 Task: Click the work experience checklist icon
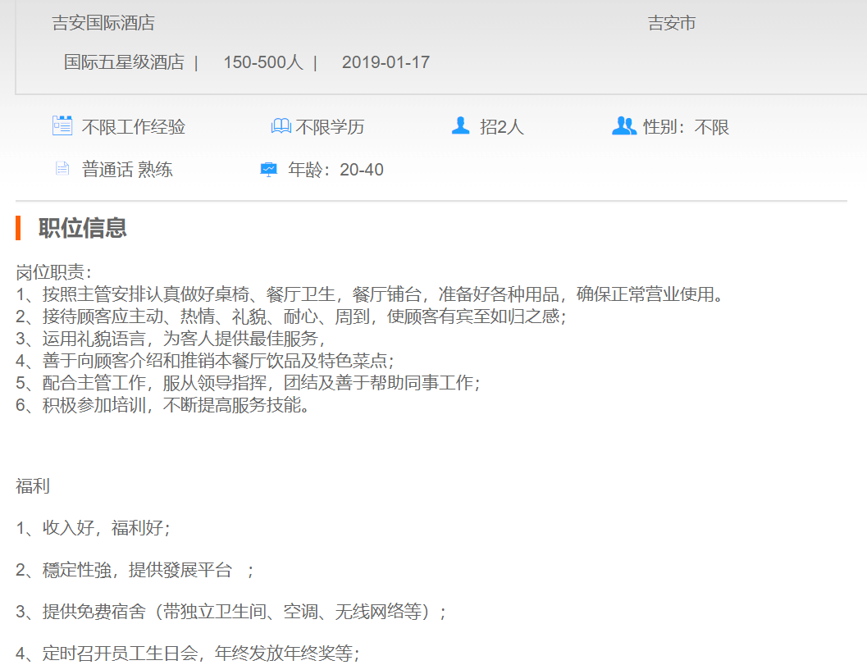point(62,125)
